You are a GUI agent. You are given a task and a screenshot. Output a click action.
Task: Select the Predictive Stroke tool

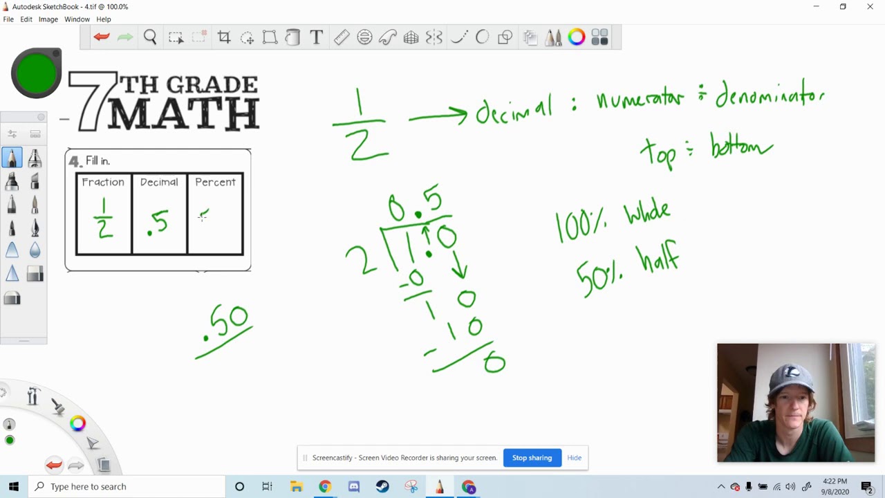[x=482, y=37]
